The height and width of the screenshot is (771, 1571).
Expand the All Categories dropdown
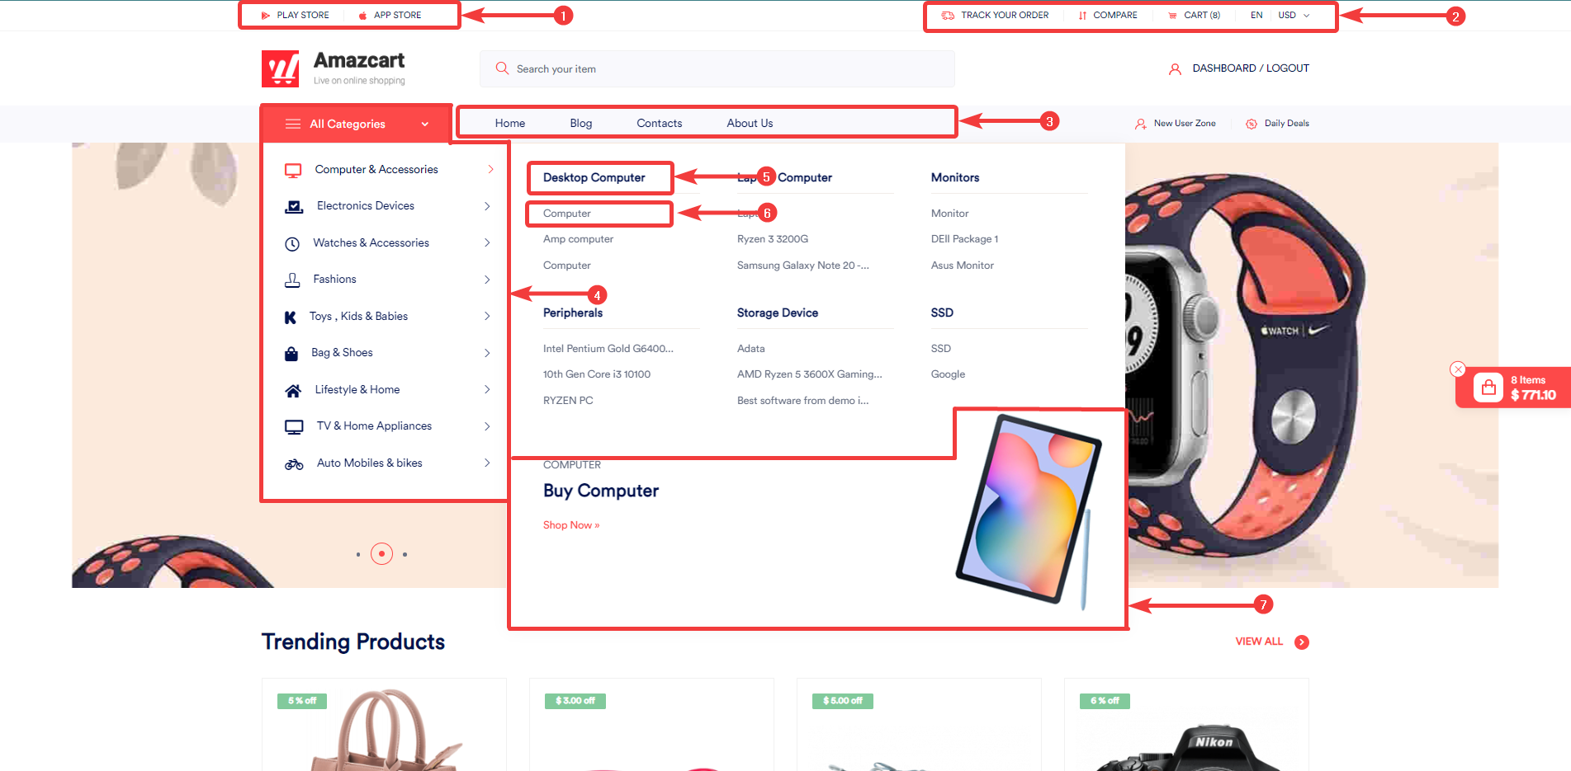[x=357, y=124]
